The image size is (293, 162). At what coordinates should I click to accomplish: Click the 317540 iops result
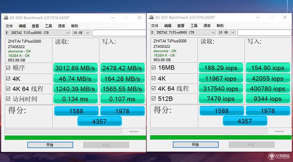221,88
